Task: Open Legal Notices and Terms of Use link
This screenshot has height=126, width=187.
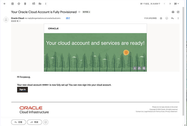Action: point(154,111)
